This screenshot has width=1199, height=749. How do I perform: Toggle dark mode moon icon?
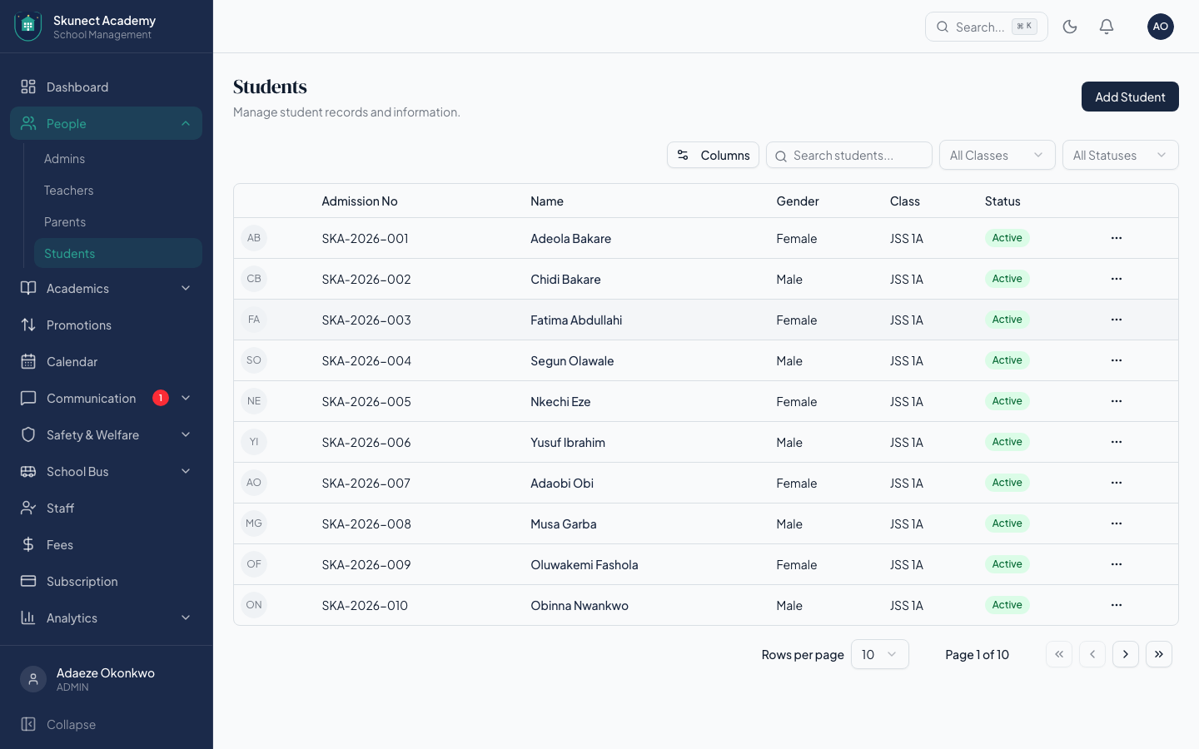(1070, 27)
